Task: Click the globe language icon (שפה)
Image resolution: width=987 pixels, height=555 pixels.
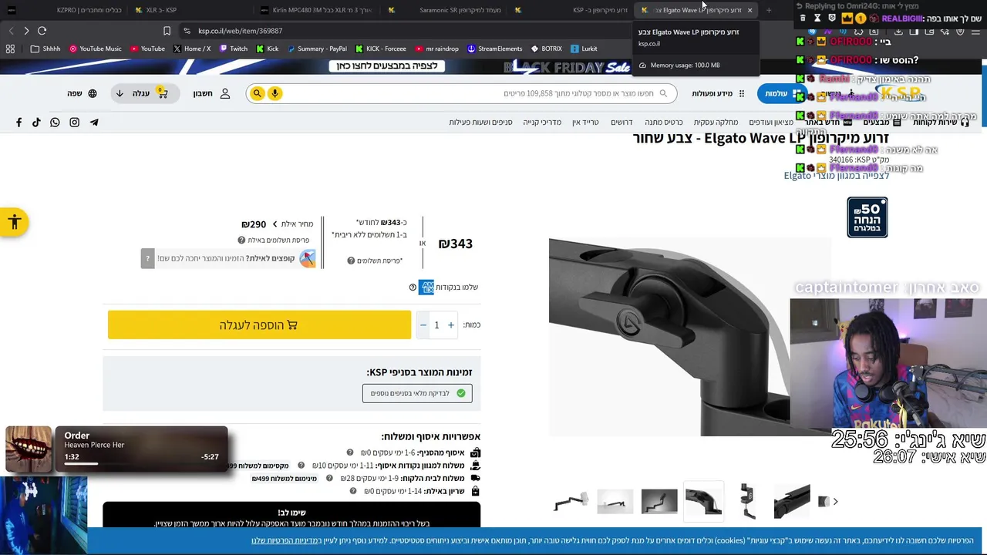Action: click(x=93, y=93)
